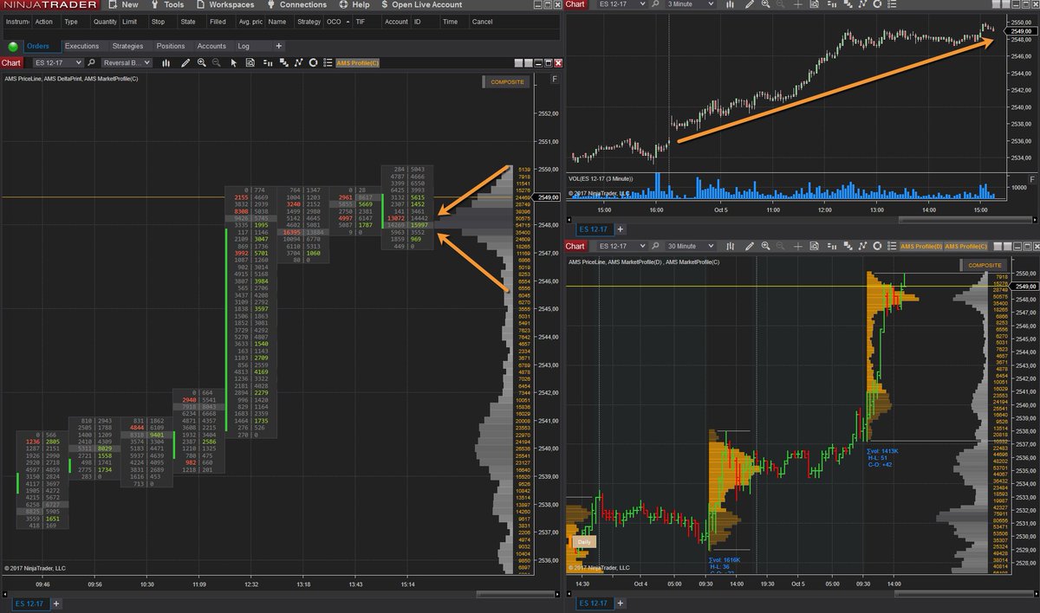Open the 30 Minute interval dropdown
Screen dimensions: 1040x613
pos(691,246)
